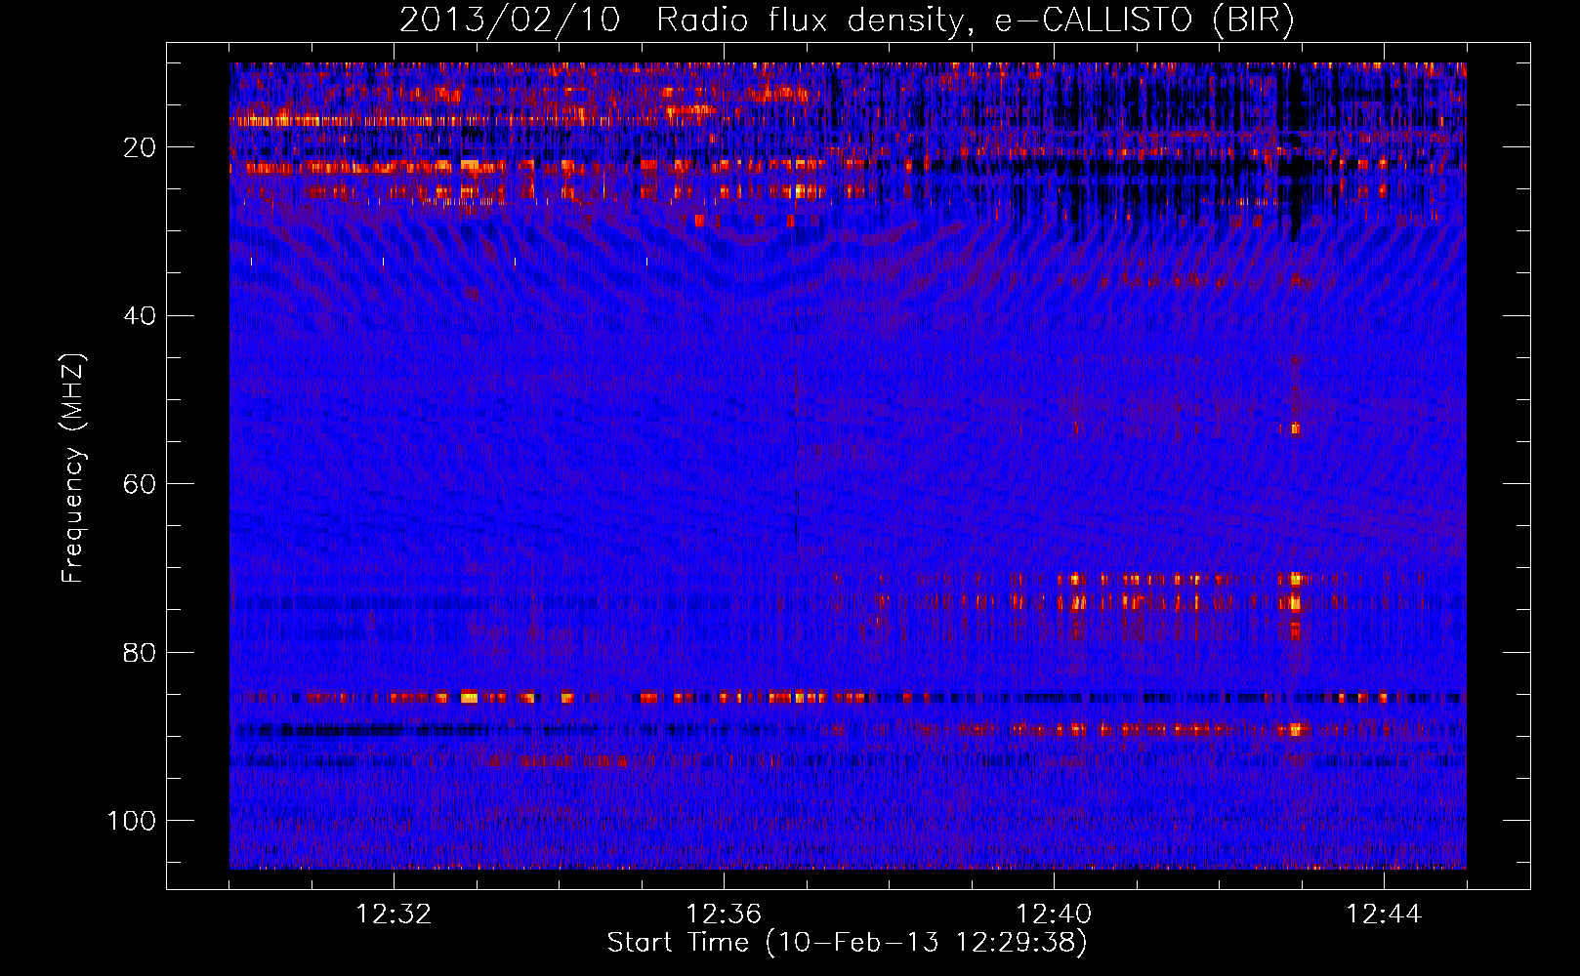Screen dimensions: 1580x976
Task: Click the 12:32 time tick label
Action: (x=394, y=915)
